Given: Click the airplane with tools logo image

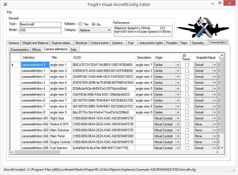Looking at the screenshot, I should tap(203, 27).
